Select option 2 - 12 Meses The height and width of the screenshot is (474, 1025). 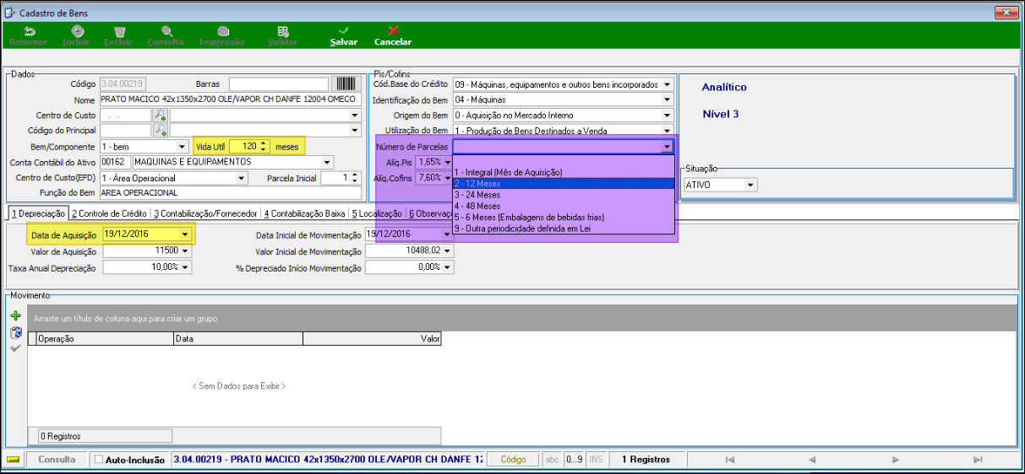[564, 183]
